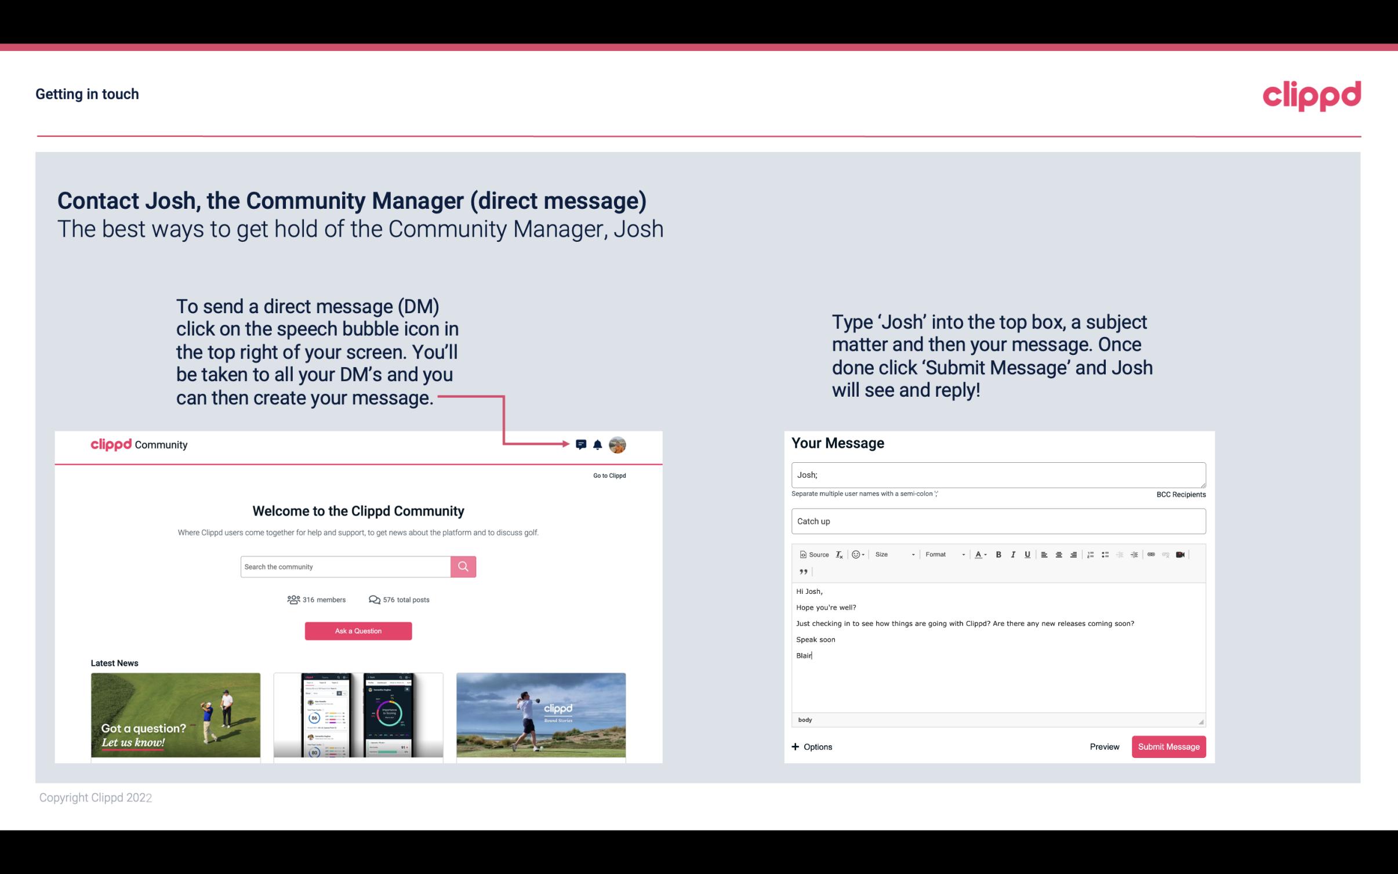Click the user profile avatar icon
This screenshot has height=874, width=1398.
pos(618,444)
